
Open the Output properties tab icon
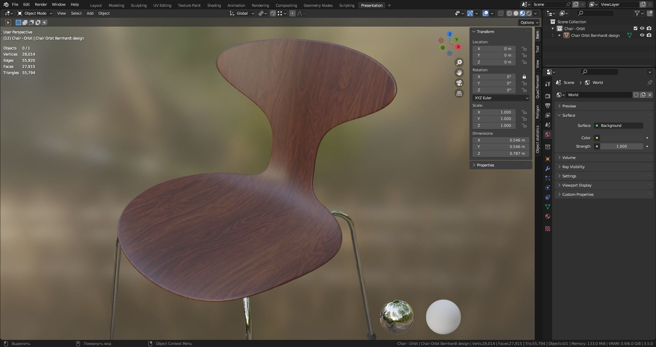548,106
